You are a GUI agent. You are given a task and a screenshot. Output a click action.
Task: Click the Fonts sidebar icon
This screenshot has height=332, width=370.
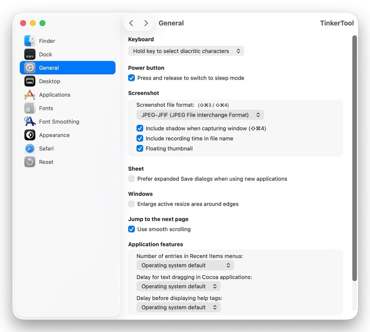pos(29,108)
